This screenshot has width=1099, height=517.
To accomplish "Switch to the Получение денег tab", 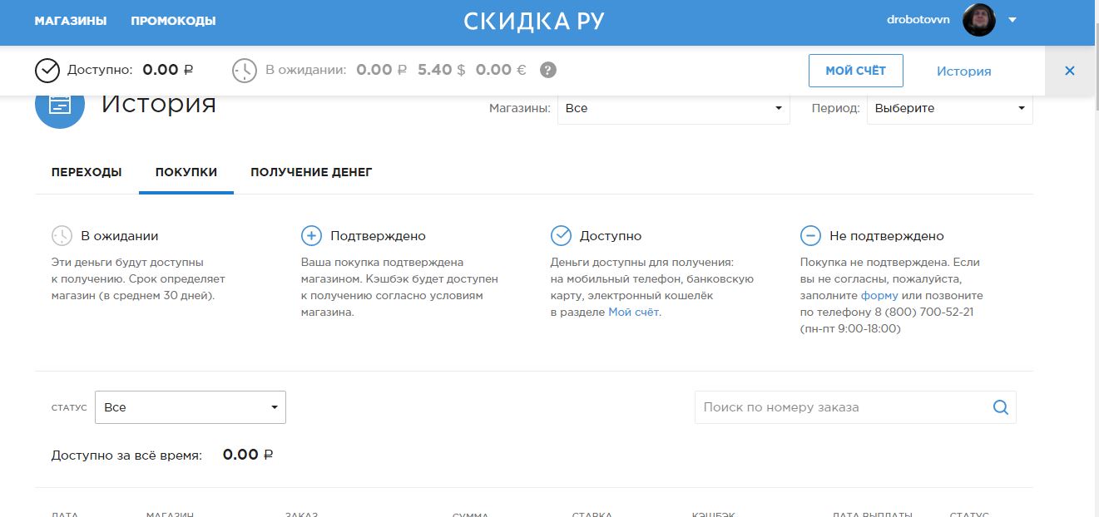I will pyautogui.click(x=311, y=172).
